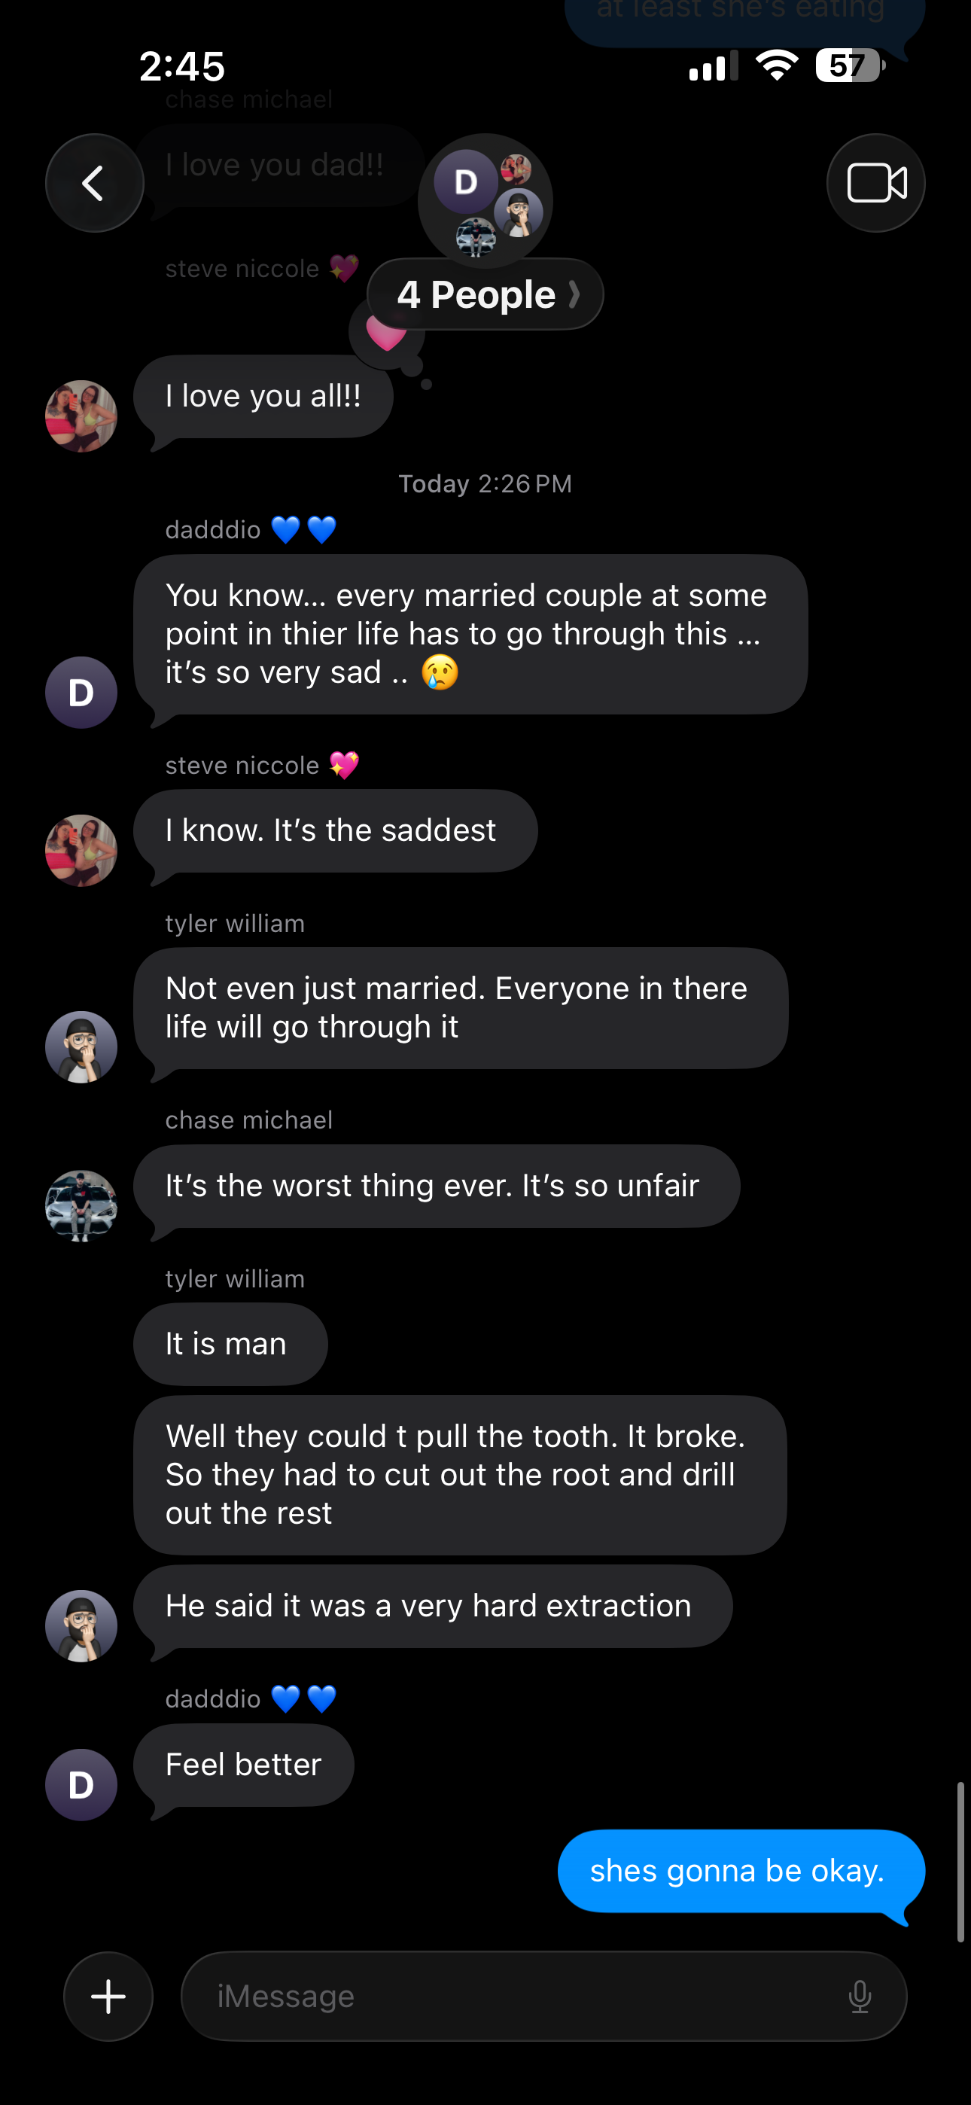Open the plus apps menu
Screen dimensions: 971x2105
(108, 1996)
